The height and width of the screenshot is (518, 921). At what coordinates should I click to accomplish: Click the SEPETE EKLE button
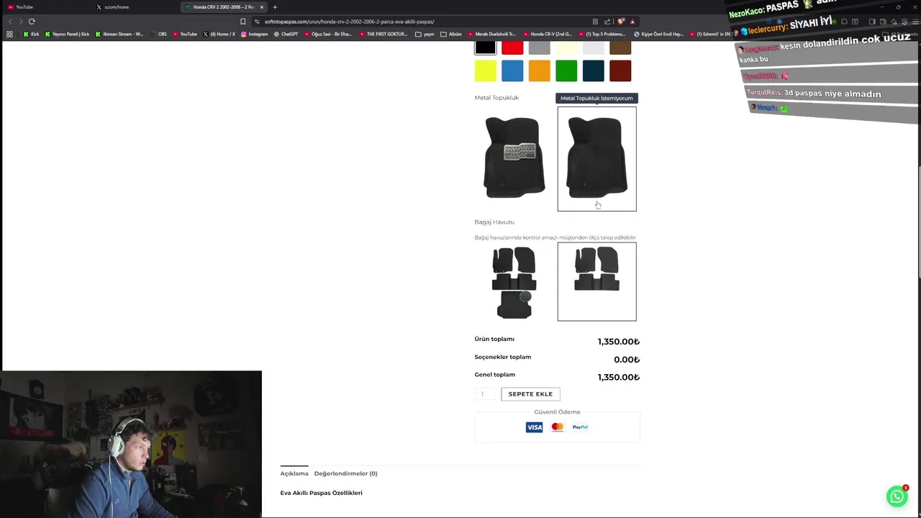[x=530, y=394]
